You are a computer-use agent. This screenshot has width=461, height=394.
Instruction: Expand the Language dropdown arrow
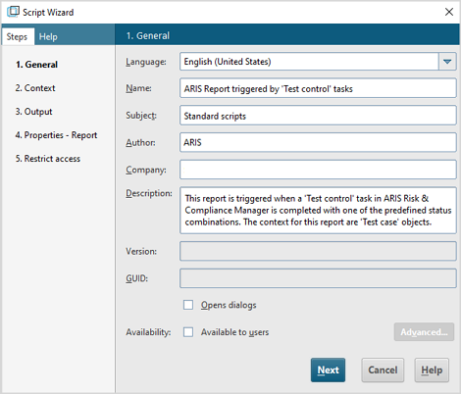[x=447, y=62]
